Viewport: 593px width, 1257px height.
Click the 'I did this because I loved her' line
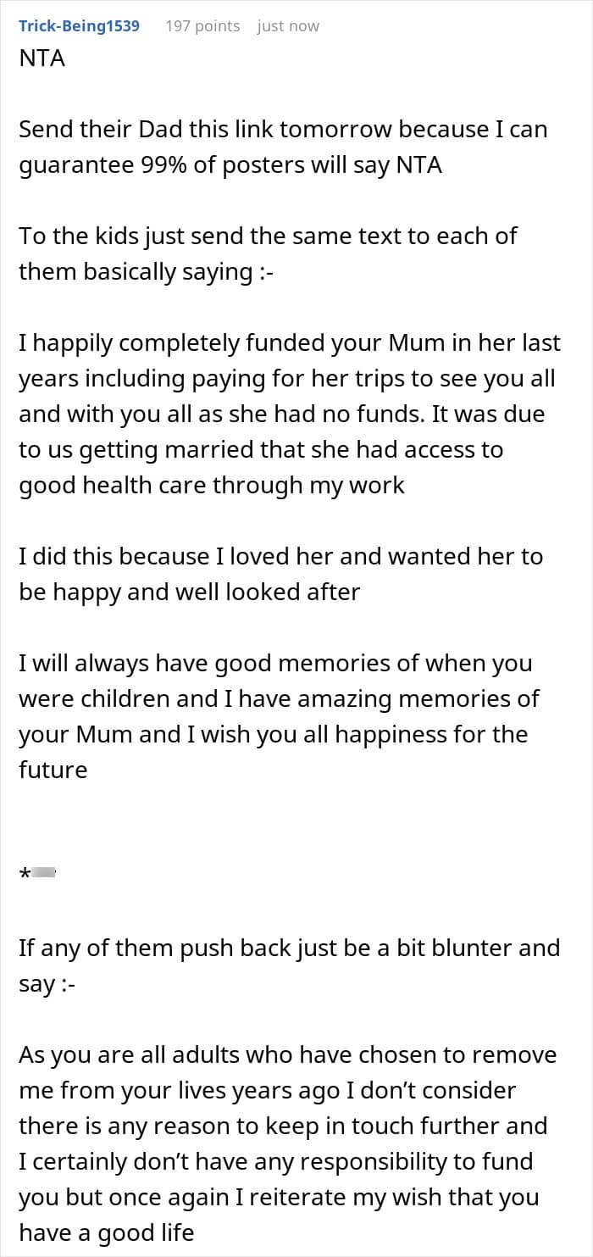280,557
